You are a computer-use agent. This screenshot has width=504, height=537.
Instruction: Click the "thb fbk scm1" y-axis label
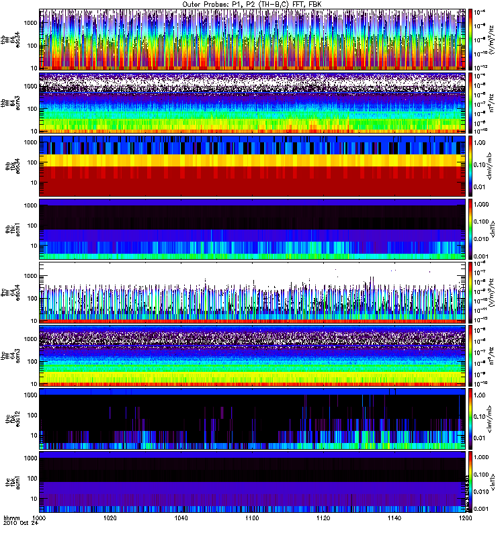pos(13,229)
